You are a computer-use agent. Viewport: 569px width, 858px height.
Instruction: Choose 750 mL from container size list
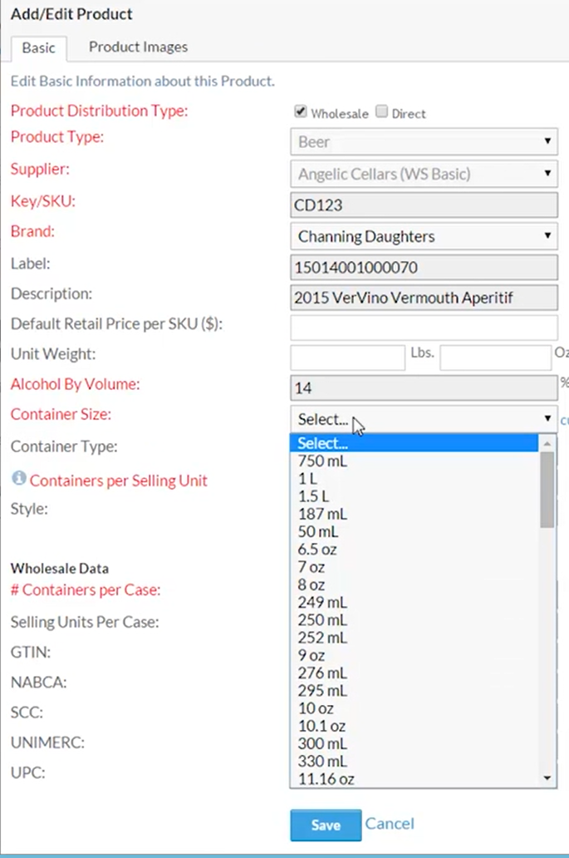[x=322, y=461]
